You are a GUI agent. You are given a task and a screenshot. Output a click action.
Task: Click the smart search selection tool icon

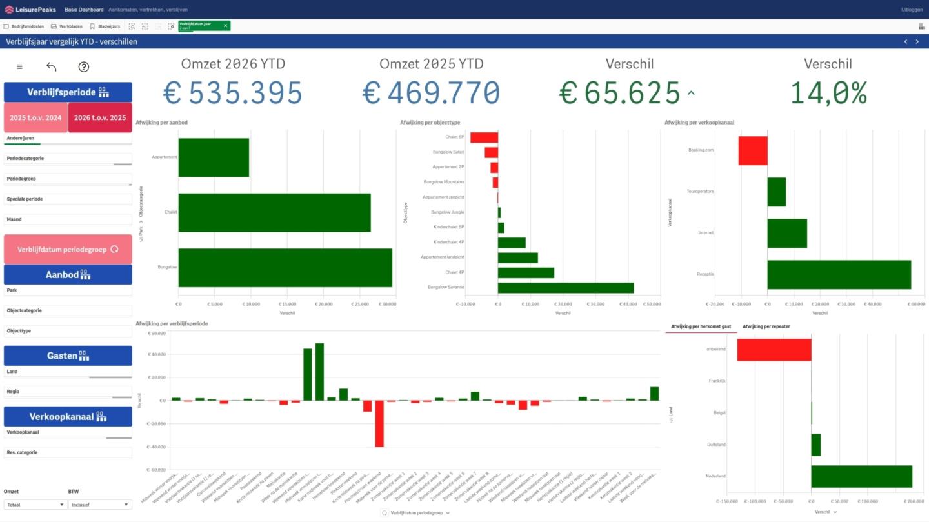132,26
